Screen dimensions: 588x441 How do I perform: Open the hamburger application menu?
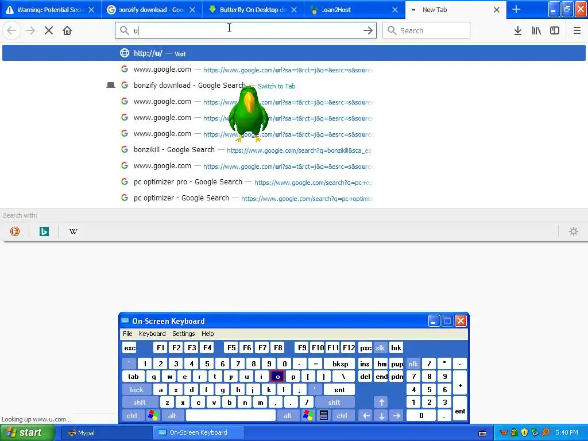(577, 30)
